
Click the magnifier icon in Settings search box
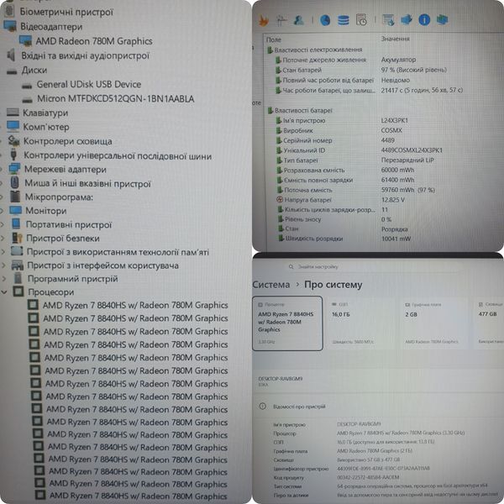[x=291, y=267]
